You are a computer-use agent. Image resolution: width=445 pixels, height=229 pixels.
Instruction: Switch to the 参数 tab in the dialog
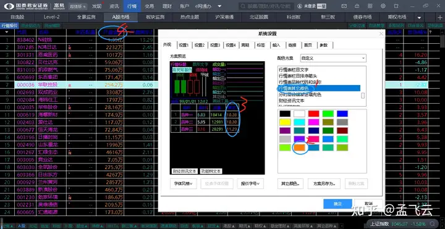click(x=324, y=45)
